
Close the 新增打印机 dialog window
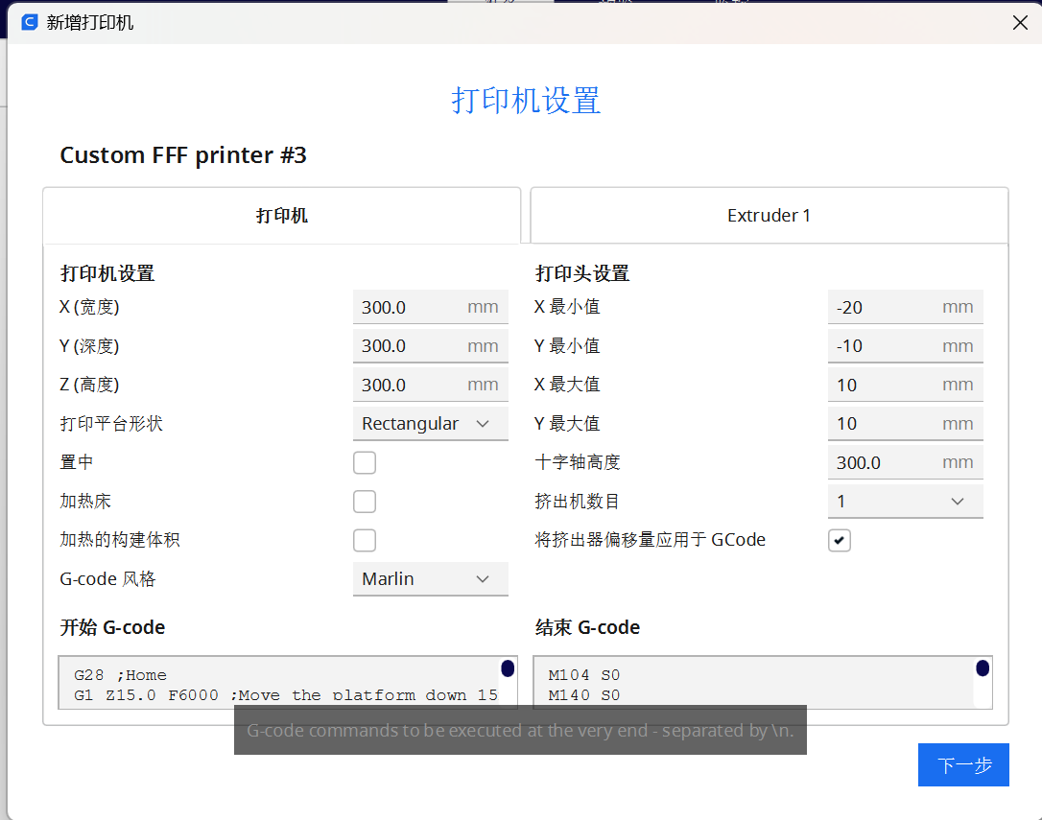(x=1020, y=23)
